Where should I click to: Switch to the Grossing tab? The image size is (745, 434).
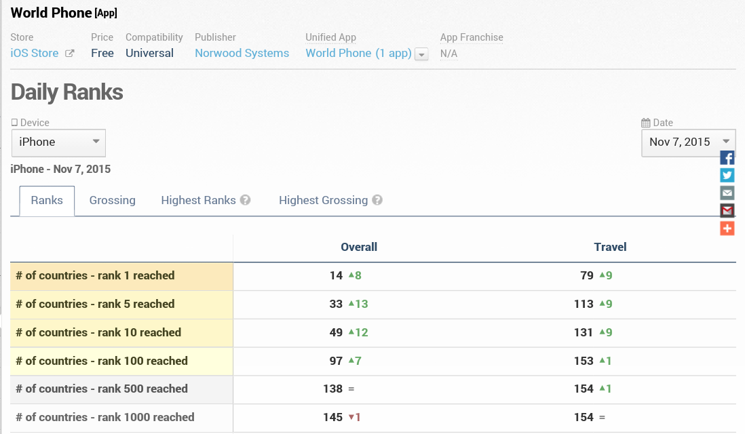(113, 200)
